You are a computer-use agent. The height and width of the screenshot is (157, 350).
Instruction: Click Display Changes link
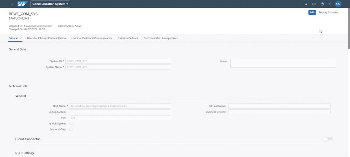328,13
